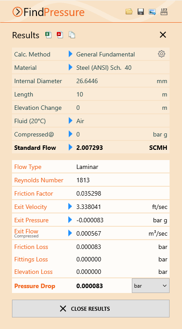Click the fluid value Air

80,121
